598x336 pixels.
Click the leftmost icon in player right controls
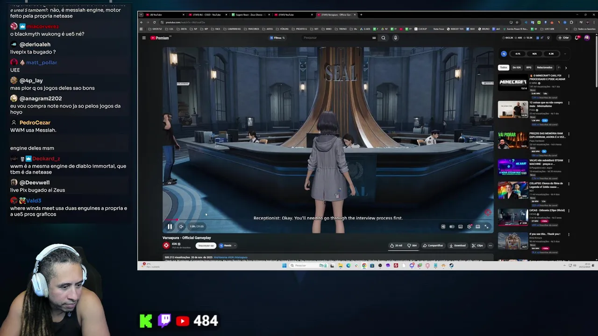(443, 226)
